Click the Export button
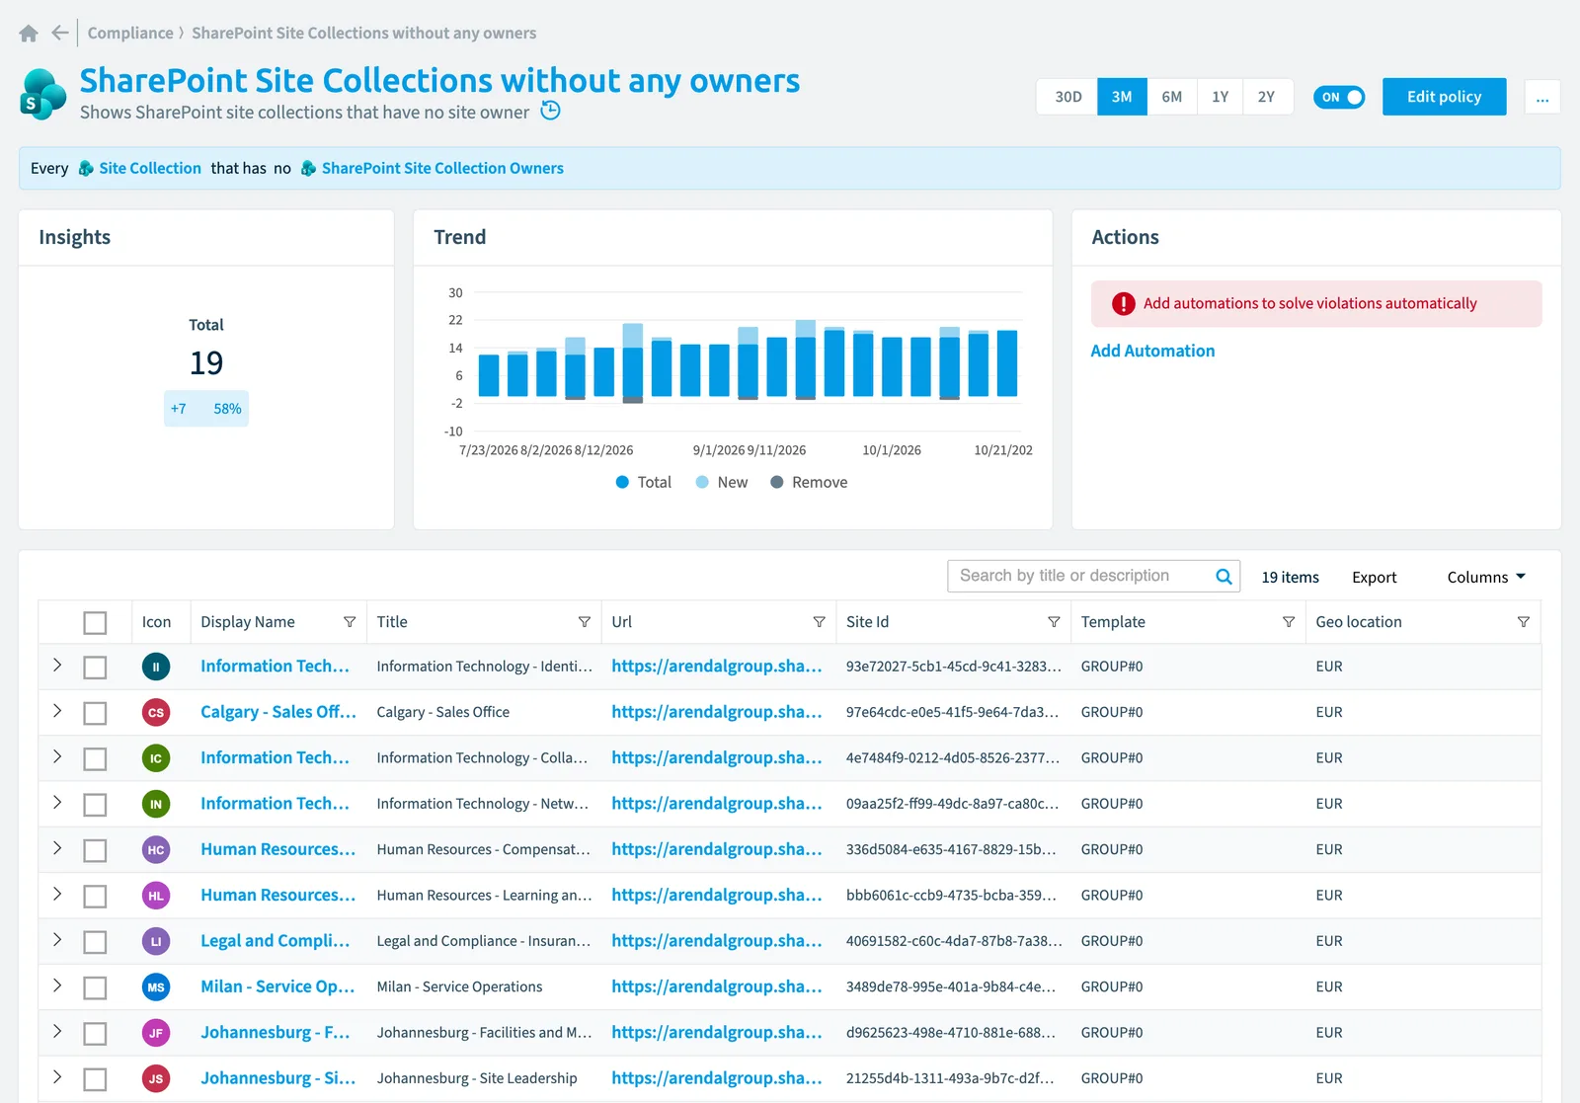 point(1374,577)
